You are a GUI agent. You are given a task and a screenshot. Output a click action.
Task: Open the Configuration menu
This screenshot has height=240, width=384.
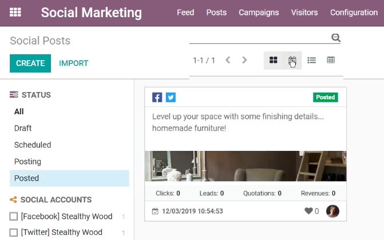[354, 13]
